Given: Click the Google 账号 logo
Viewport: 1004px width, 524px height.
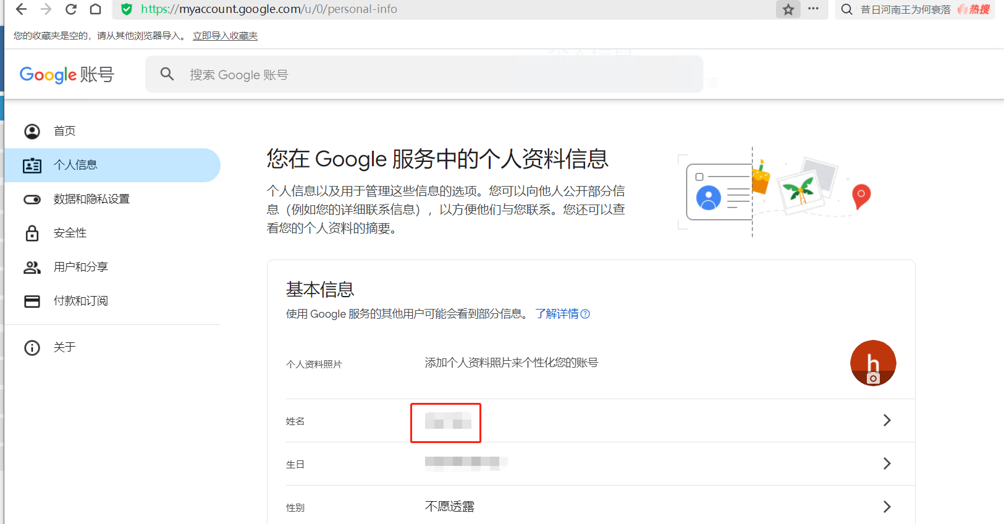Looking at the screenshot, I should click(67, 75).
